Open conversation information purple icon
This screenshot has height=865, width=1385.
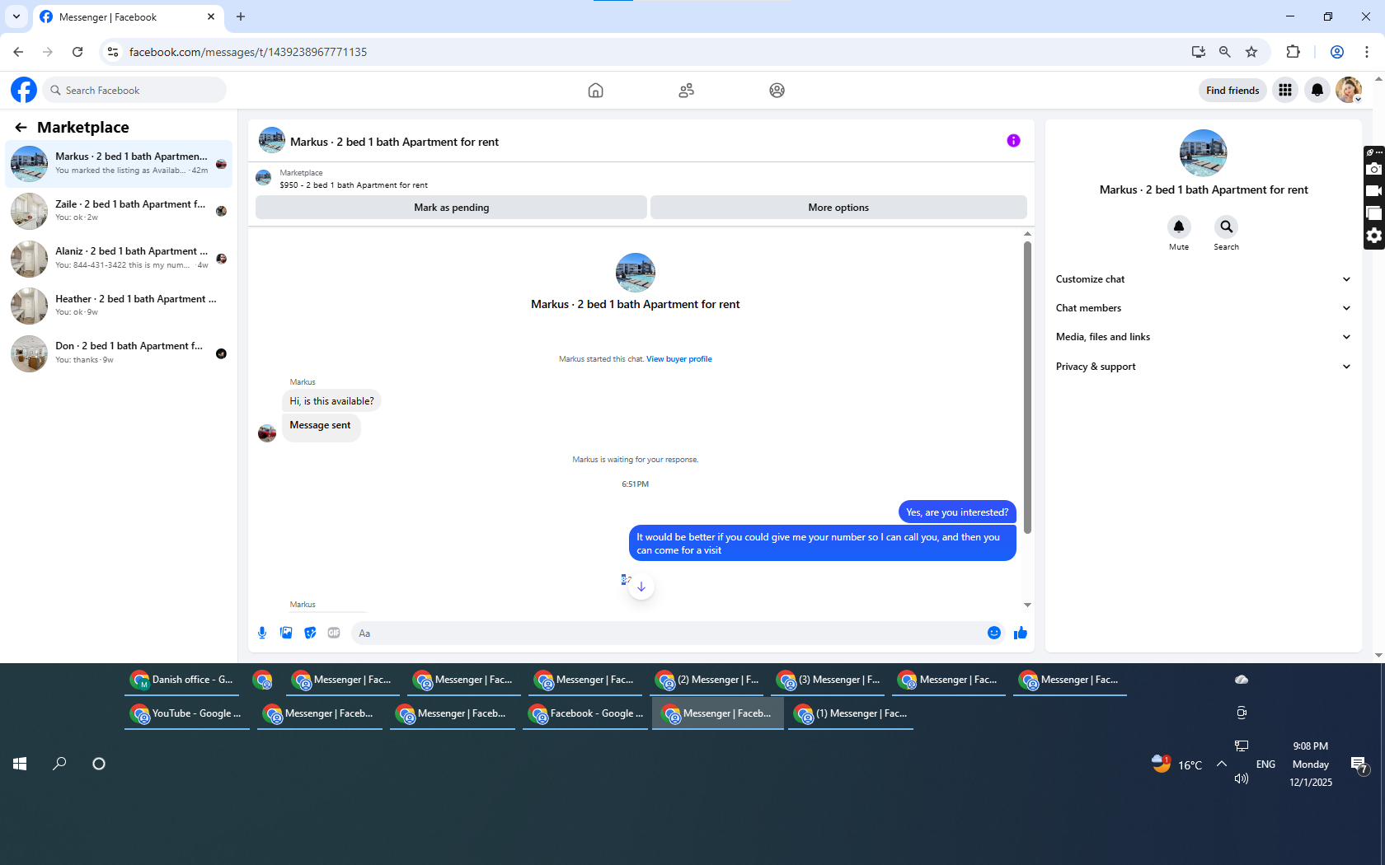[x=1013, y=141]
